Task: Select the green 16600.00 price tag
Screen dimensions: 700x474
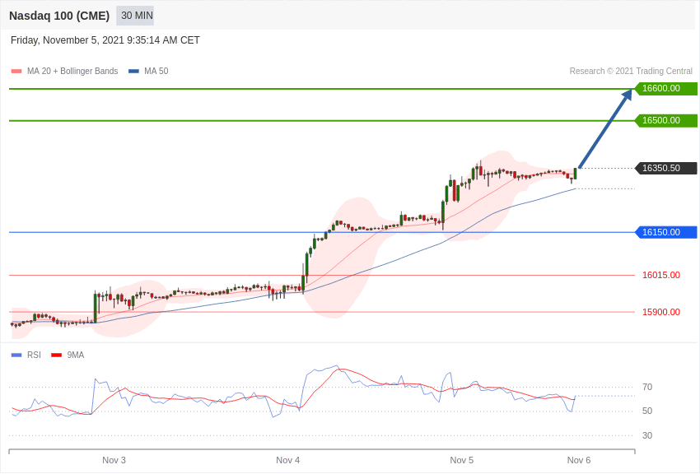Action: [665, 89]
